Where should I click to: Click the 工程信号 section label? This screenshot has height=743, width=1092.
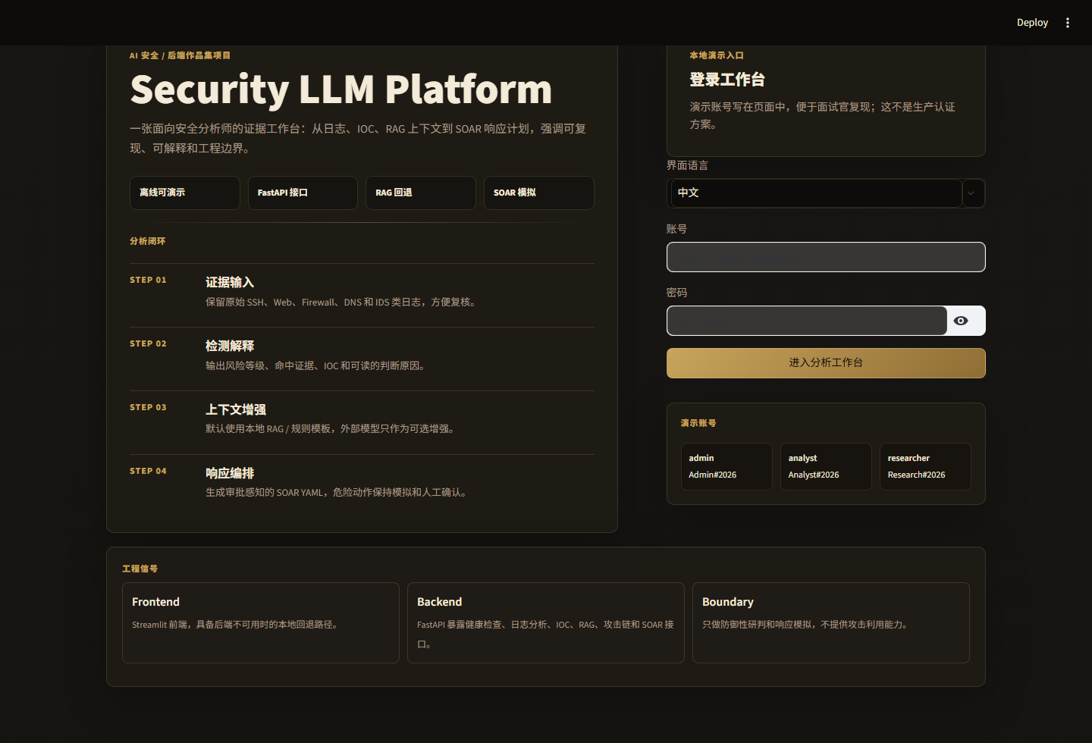pyautogui.click(x=140, y=569)
